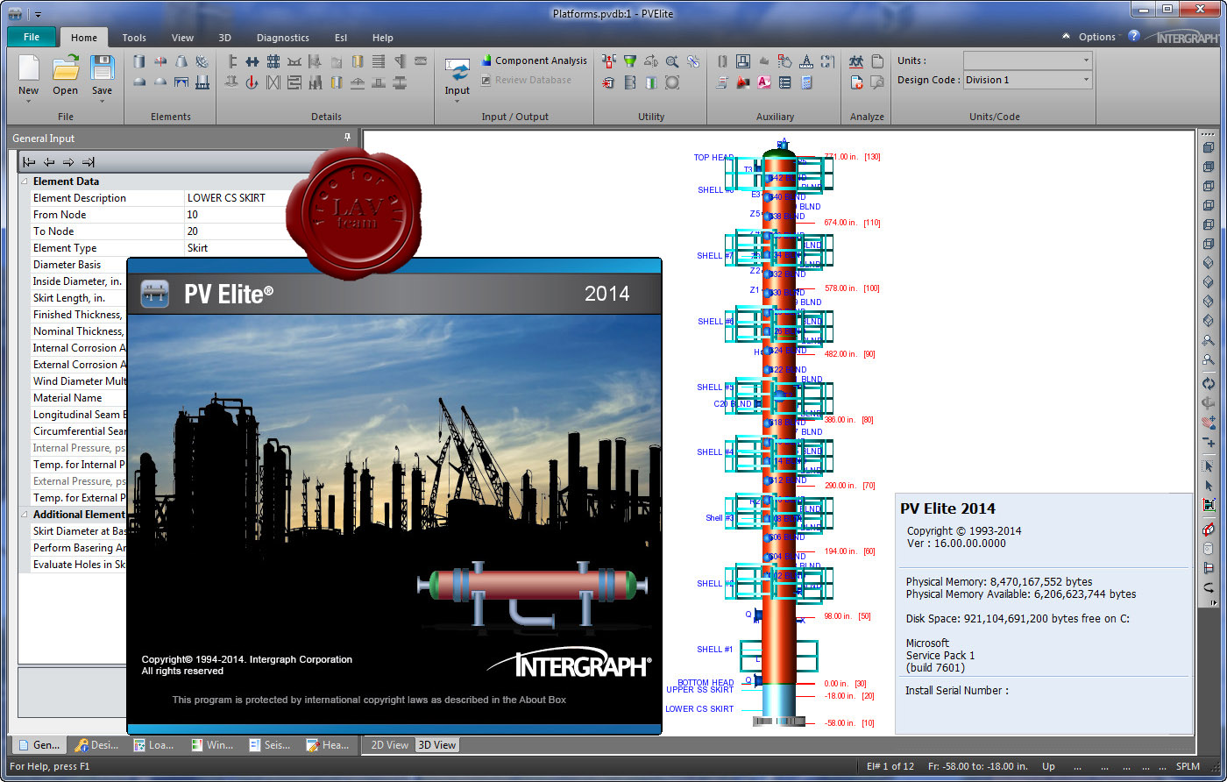1227x782 pixels.
Task: Add a cylindrical shell element
Action: click(139, 61)
